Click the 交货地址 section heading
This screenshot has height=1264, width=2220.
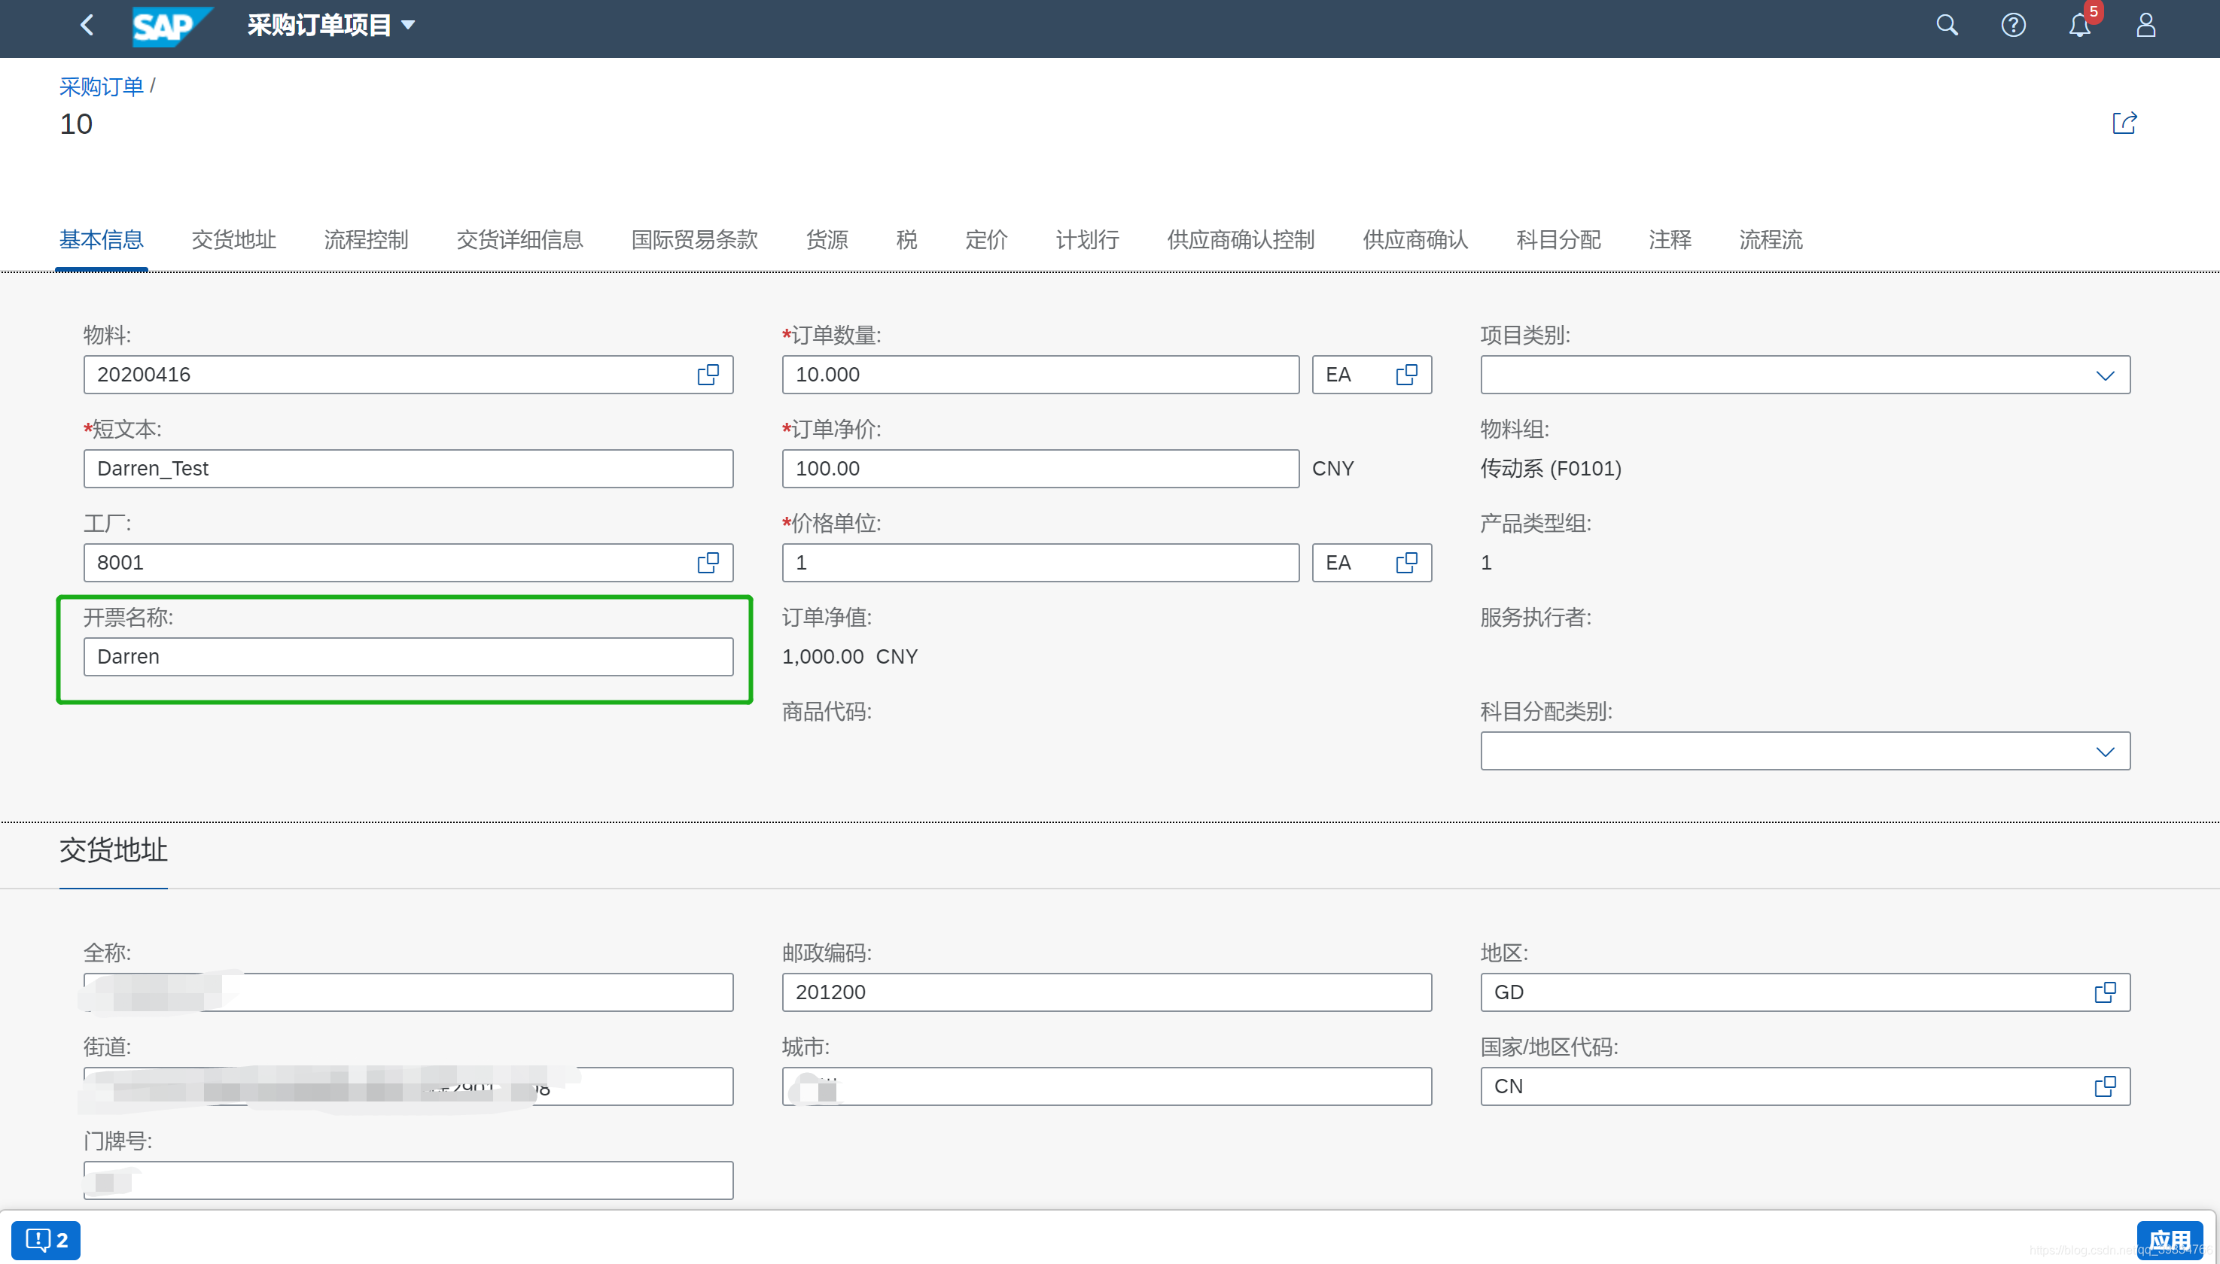pyautogui.click(x=113, y=850)
